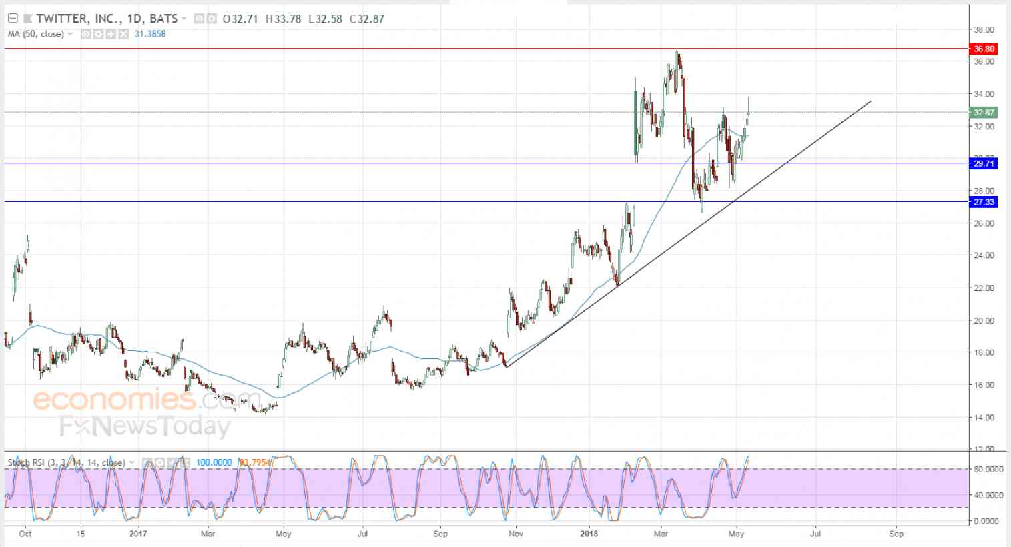Click the low value L32.58
The image size is (1011, 547).
pyautogui.click(x=325, y=19)
